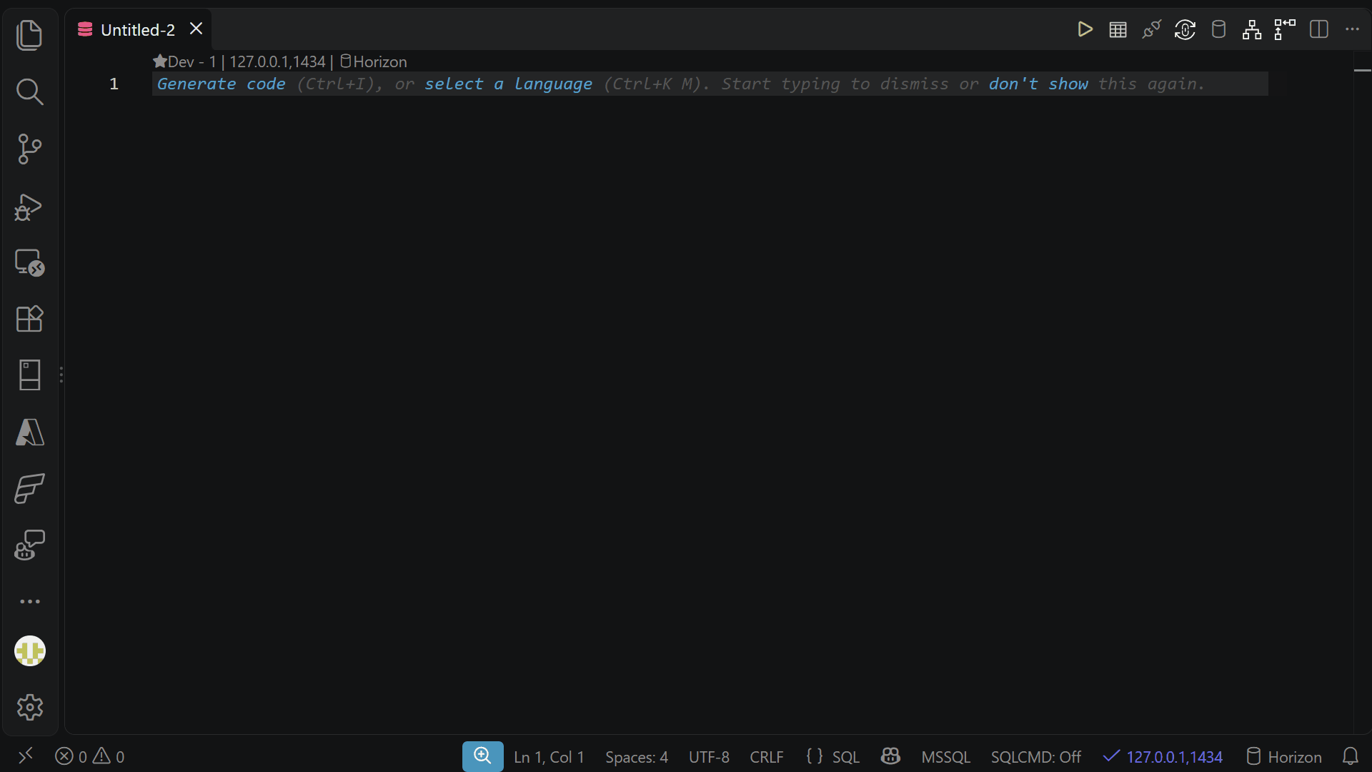Viewport: 1372px width, 772px height.
Task: Toggle SQLCMD: Off mode
Action: point(1035,757)
